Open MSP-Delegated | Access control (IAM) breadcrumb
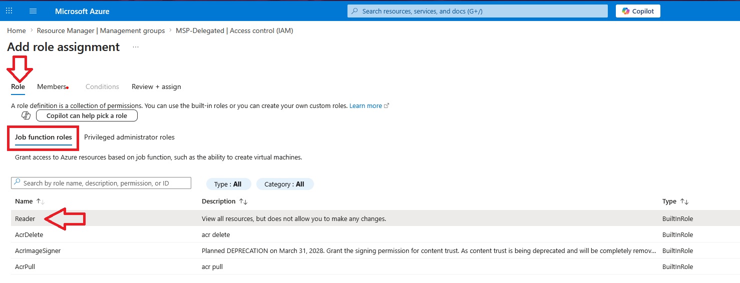The width and height of the screenshot is (740, 283). coord(234,30)
